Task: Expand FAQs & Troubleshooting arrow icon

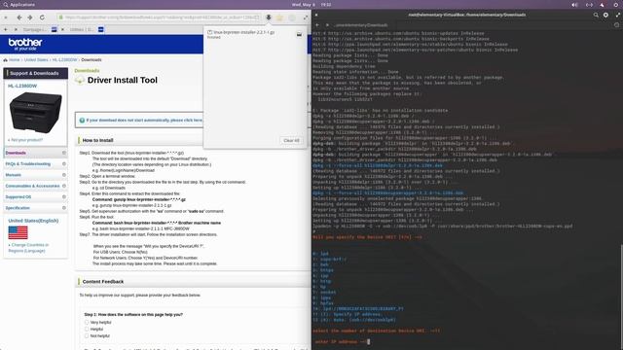Action: click(x=64, y=164)
